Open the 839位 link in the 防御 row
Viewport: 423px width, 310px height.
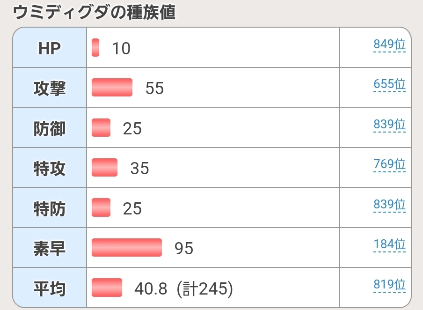(389, 125)
